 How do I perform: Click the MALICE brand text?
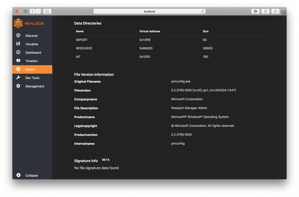coord(34,23)
